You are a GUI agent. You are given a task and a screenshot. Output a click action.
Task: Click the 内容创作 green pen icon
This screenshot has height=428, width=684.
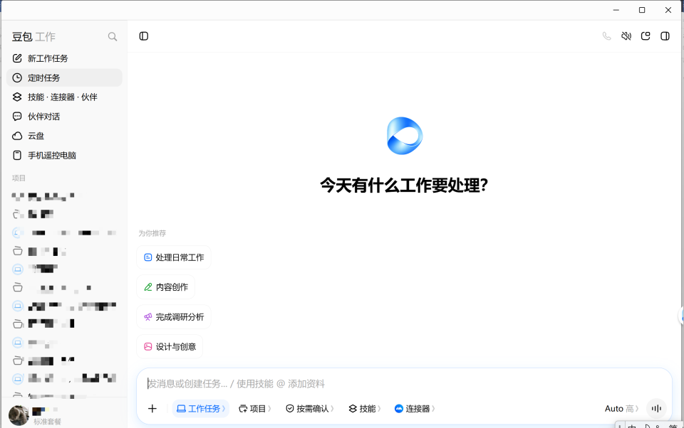148,287
